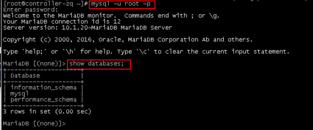The width and height of the screenshot is (313, 130).
Task: Click the Copyright 2000, 2016 Oracle line
Action: (128, 40)
